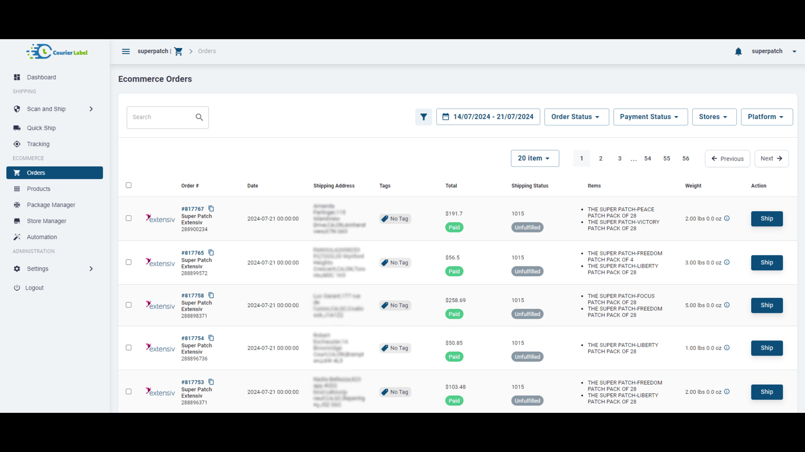
Task: Click the search magnifier icon
Action: click(x=199, y=117)
